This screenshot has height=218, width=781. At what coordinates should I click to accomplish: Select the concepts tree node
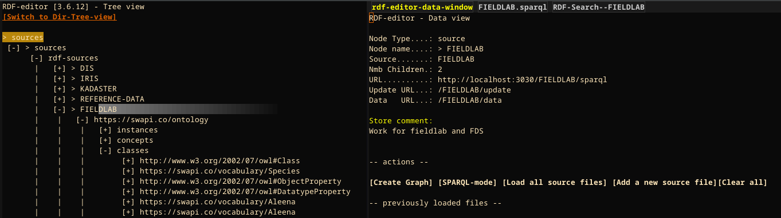pyautogui.click(x=135, y=140)
